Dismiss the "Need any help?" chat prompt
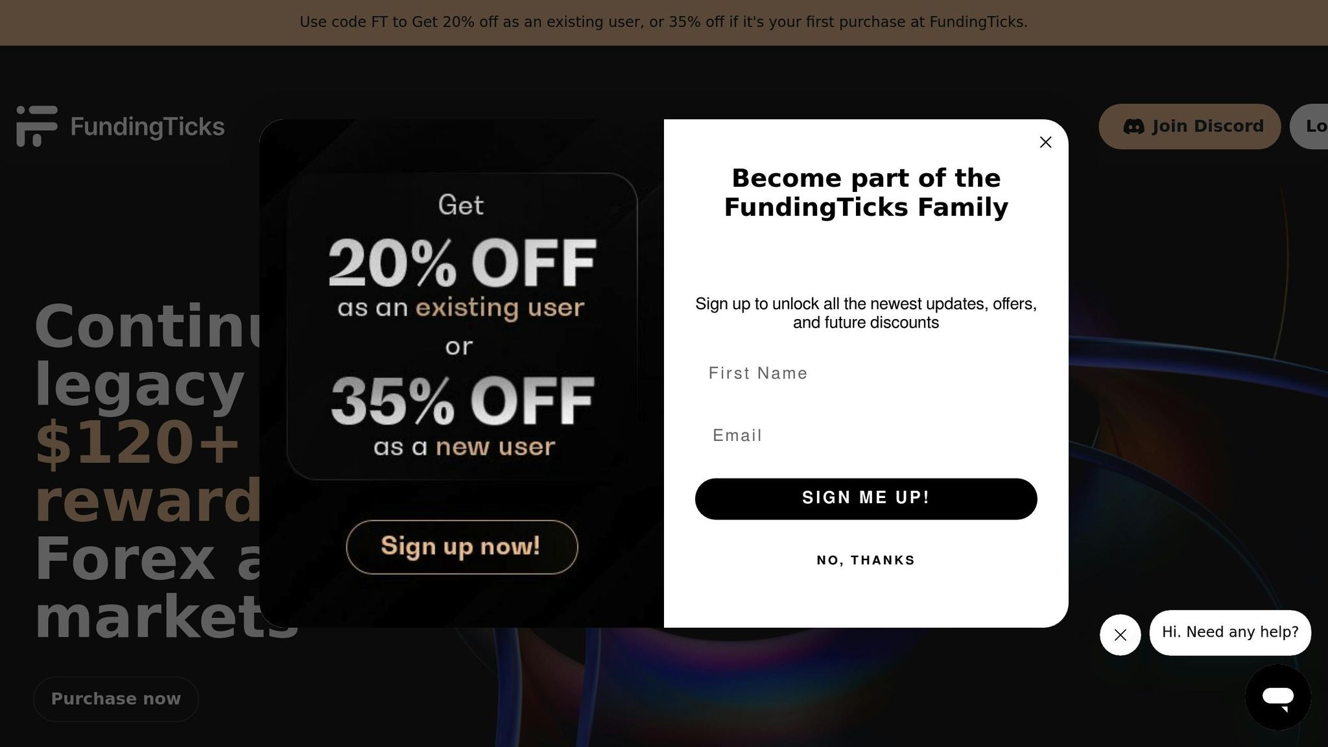This screenshot has width=1328, height=747. (1120, 635)
